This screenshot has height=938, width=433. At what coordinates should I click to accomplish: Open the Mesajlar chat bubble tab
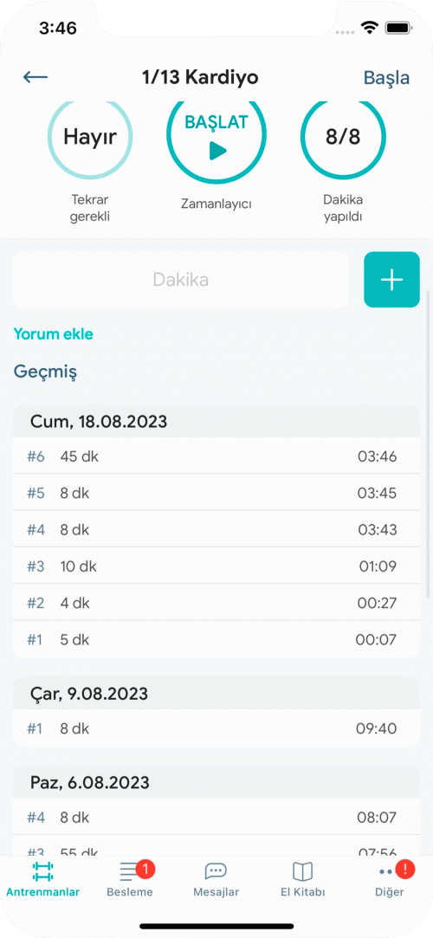tap(216, 879)
